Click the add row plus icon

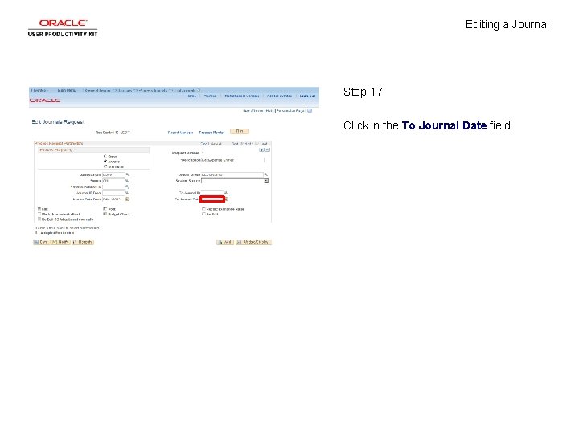click(262, 149)
